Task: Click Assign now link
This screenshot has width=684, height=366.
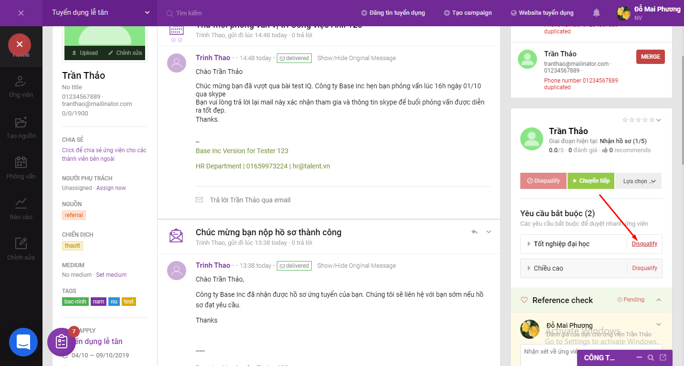Action: click(x=111, y=188)
